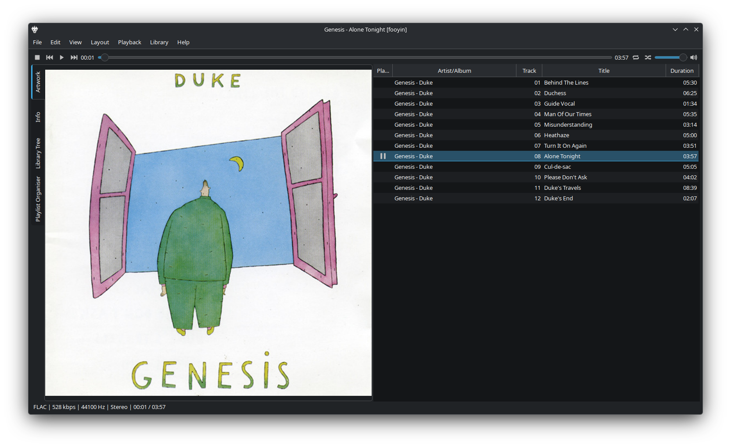The image size is (731, 448).
Task: Click the play button in the toolbar
Action: tap(62, 57)
